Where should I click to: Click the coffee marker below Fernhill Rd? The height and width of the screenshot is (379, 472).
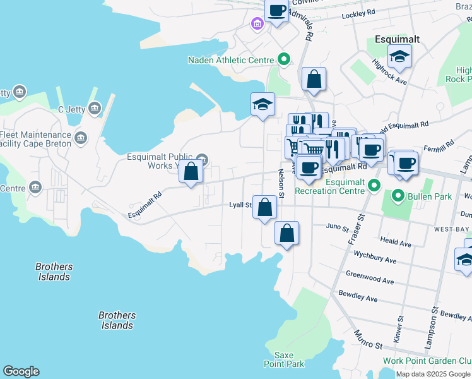406,165
